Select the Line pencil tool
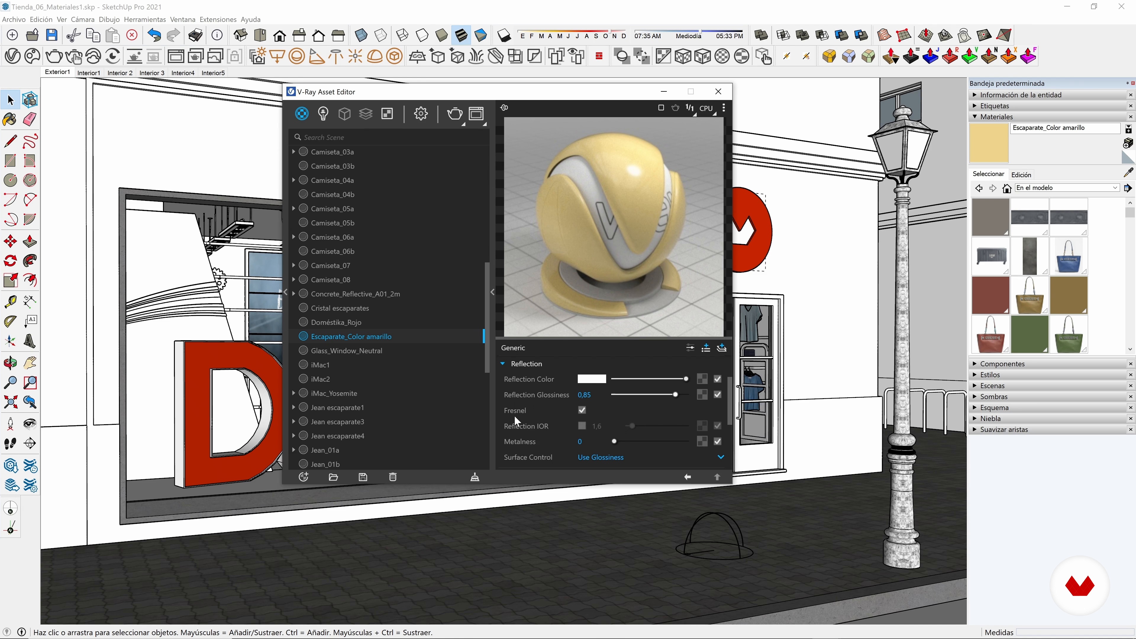1136x639 pixels. click(x=10, y=141)
